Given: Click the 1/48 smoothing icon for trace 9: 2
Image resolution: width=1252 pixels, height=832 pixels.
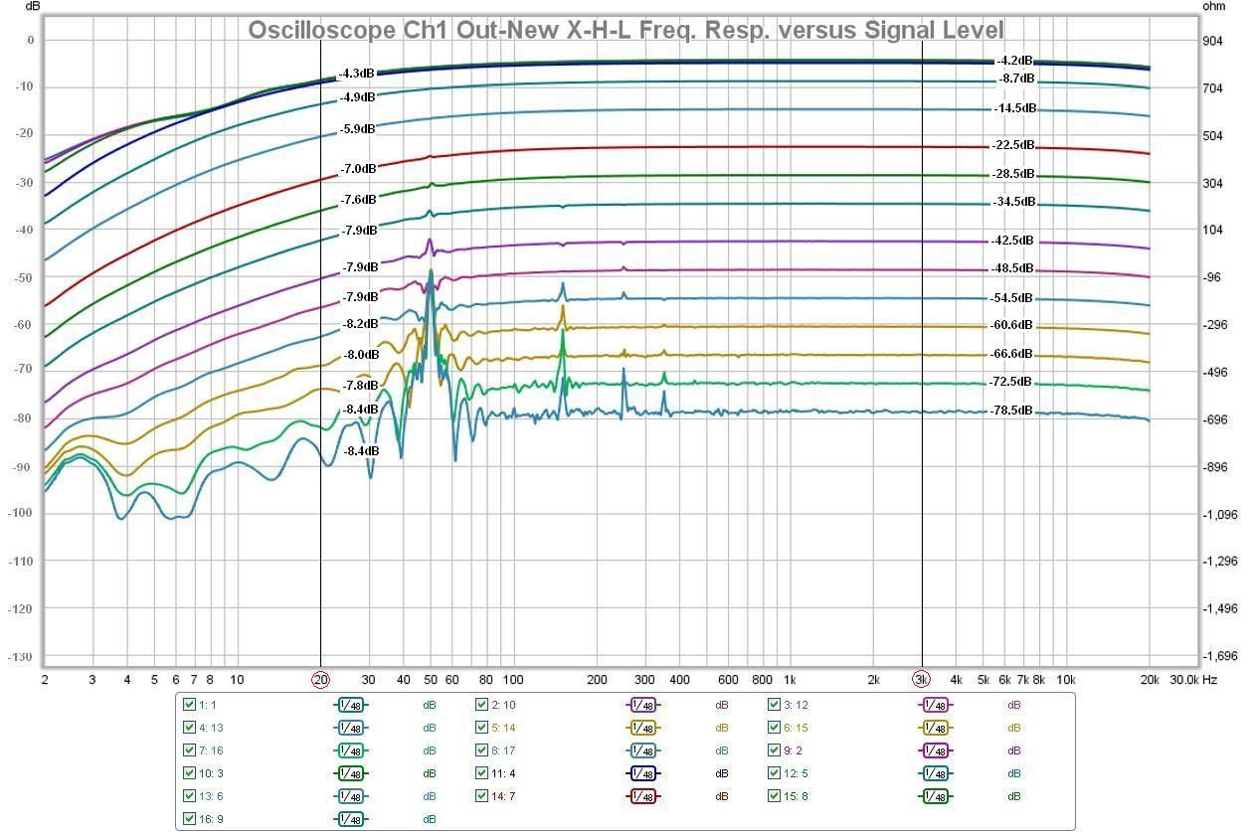Looking at the screenshot, I should pyautogui.click(x=935, y=750).
